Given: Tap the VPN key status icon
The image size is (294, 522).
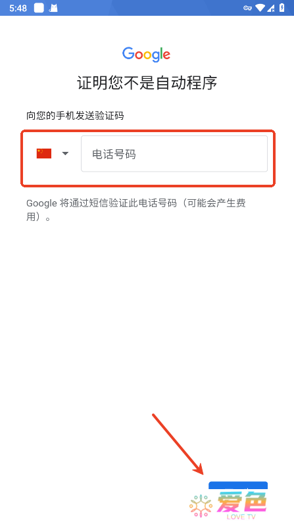Looking at the screenshot, I should [247, 8].
